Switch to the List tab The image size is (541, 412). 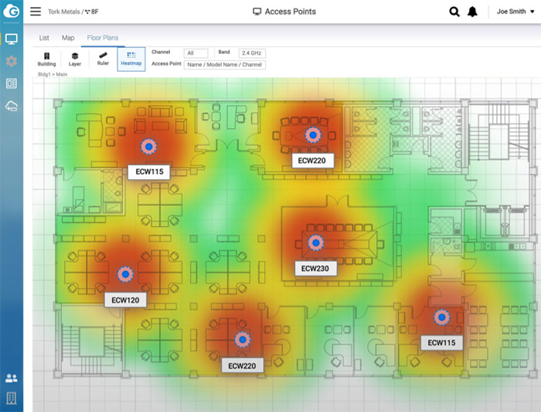pos(44,38)
